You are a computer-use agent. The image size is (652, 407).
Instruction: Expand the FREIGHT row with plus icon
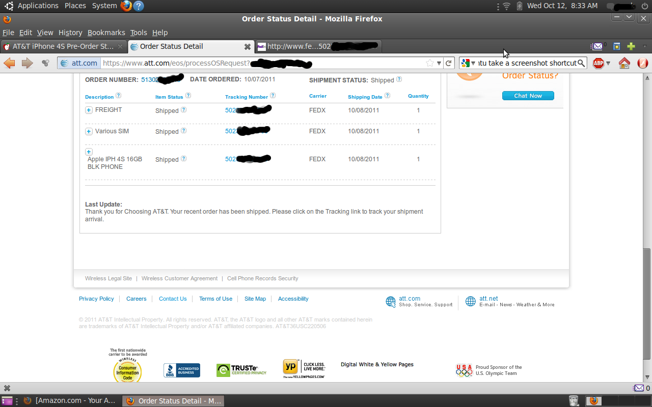click(x=89, y=110)
